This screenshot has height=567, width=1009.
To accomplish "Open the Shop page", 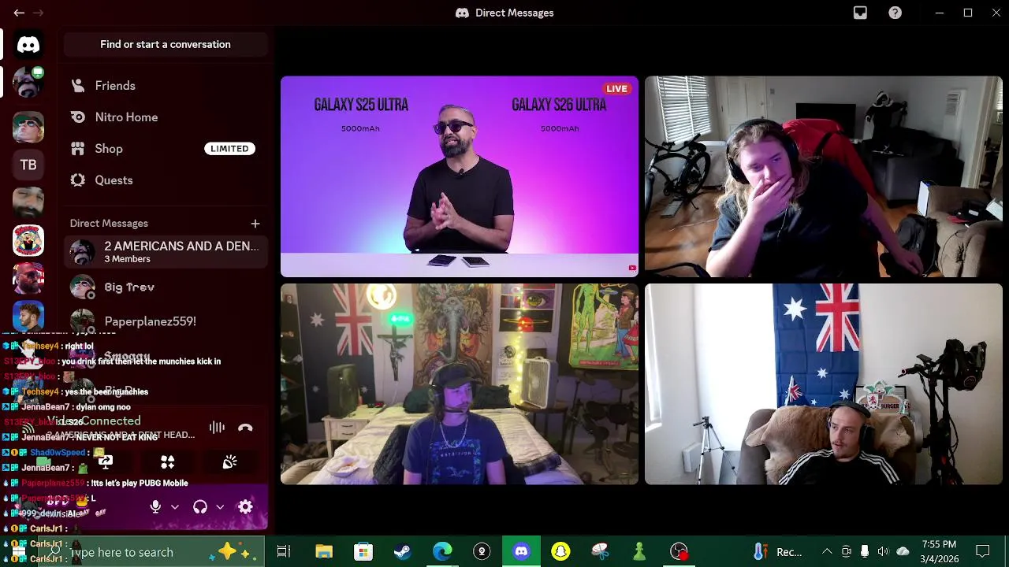I will [166, 149].
